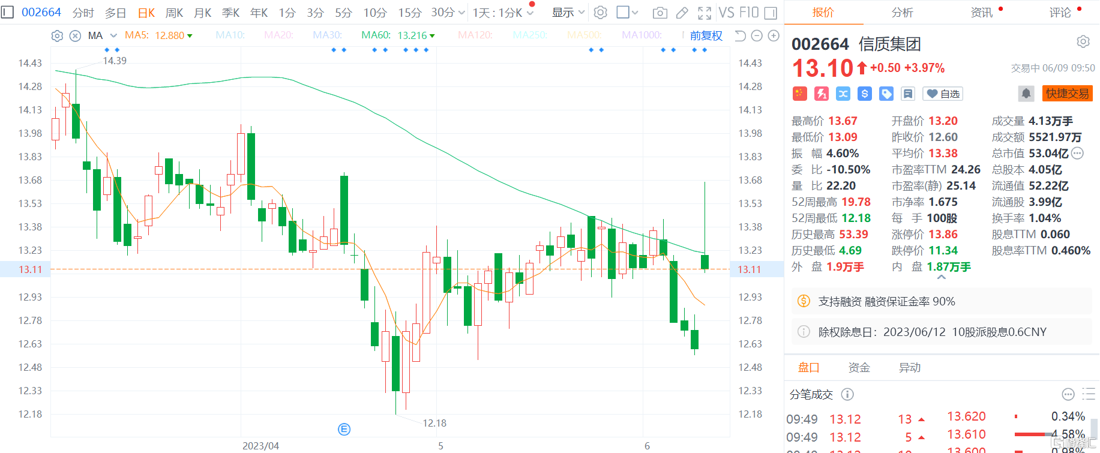
Task: Click the 13.11 current price axis label
Action: click(31, 269)
